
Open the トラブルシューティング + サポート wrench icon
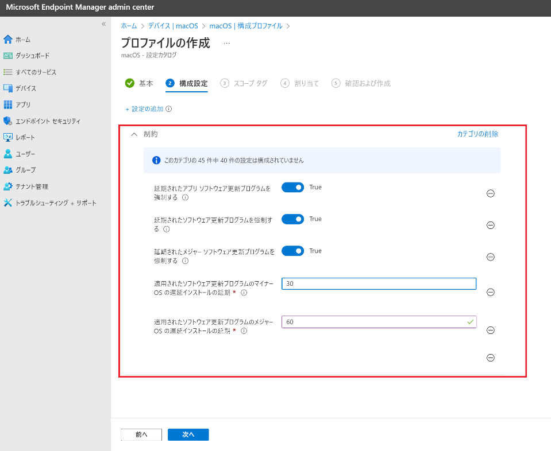[7, 203]
